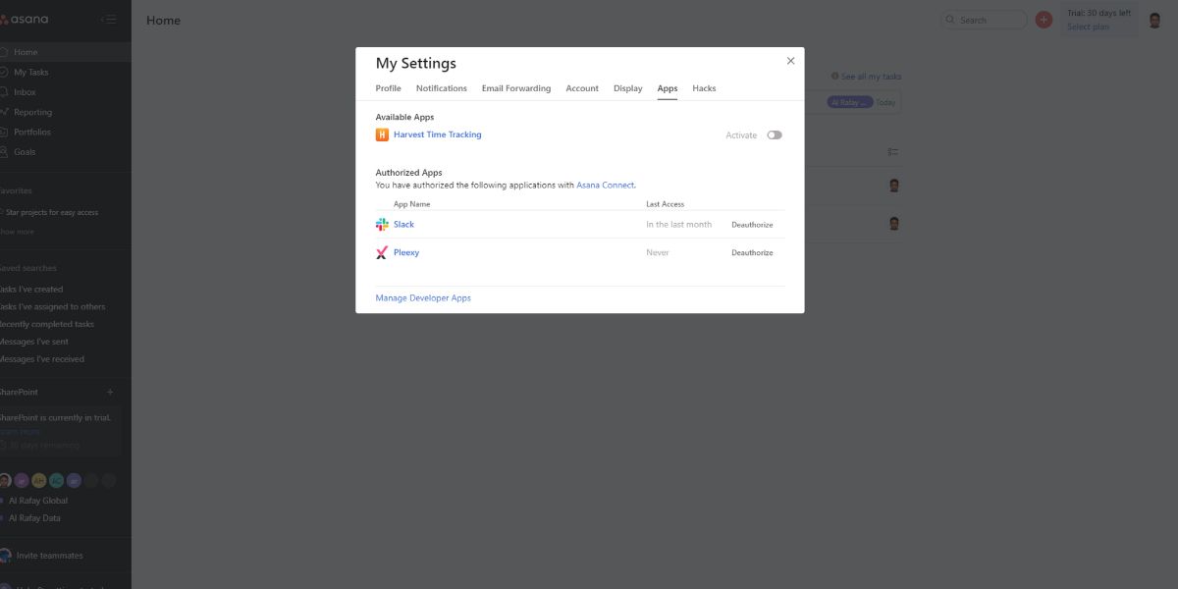This screenshot has height=589, width=1178.
Task: Deauthorize the Pleexy app
Action: tap(752, 252)
